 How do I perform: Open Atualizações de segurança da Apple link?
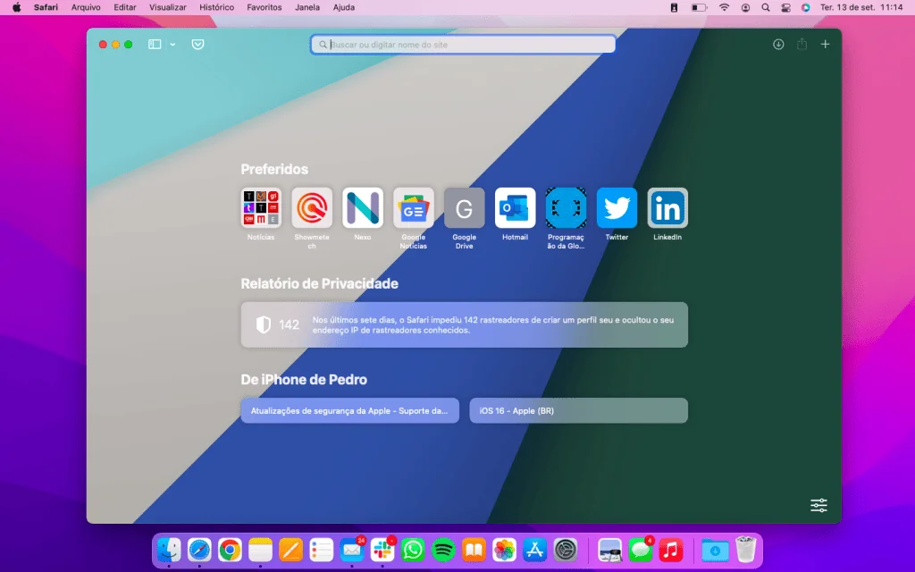[x=349, y=410]
